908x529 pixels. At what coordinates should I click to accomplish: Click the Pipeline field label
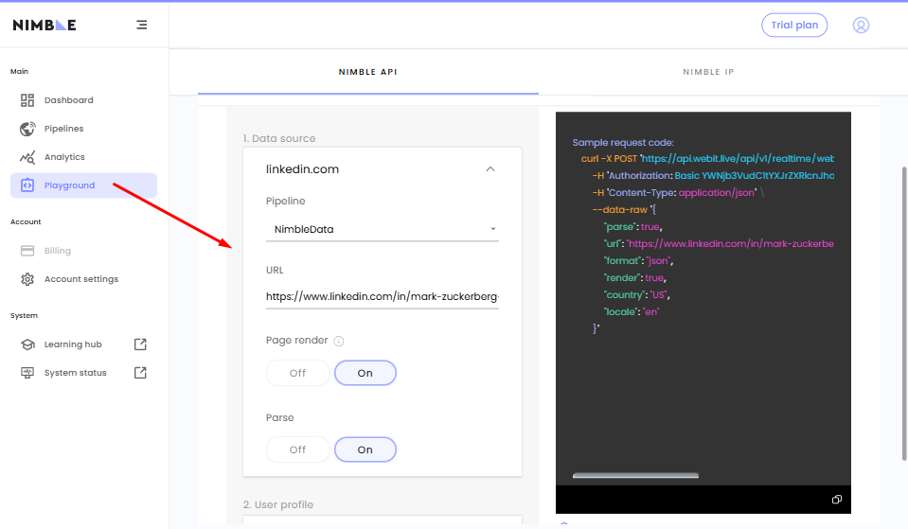286,201
